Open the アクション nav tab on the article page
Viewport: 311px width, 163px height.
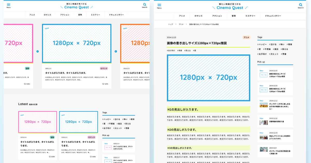(217, 16)
